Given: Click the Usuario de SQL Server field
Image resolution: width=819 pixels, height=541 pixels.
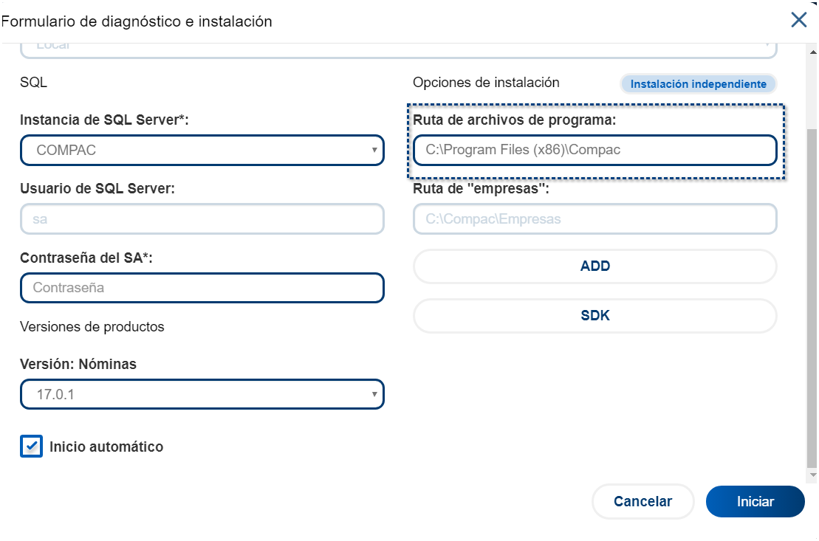Looking at the screenshot, I should (202, 219).
